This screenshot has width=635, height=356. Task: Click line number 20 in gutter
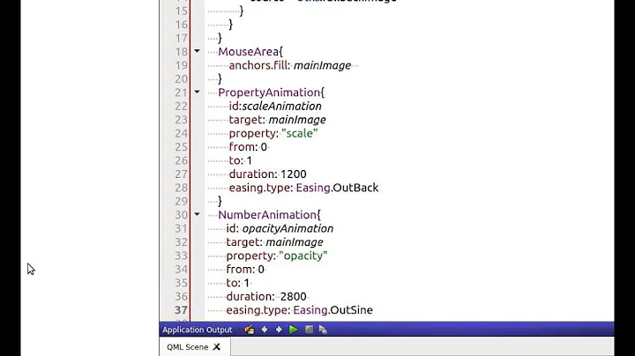pyautogui.click(x=182, y=79)
